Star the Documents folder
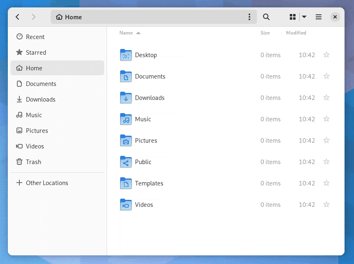Screen dimensions: 354x264 tap(326, 76)
